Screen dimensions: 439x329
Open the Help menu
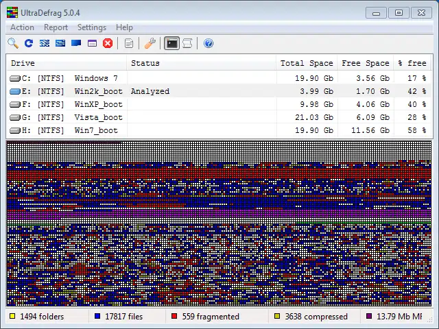[124, 27]
